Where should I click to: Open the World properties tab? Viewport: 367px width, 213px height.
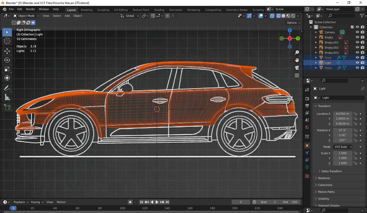pos(307,127)
